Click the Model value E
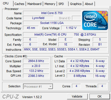Image resolution: width=111 pixels, height=100 pixels. click(x=66, y=39)
